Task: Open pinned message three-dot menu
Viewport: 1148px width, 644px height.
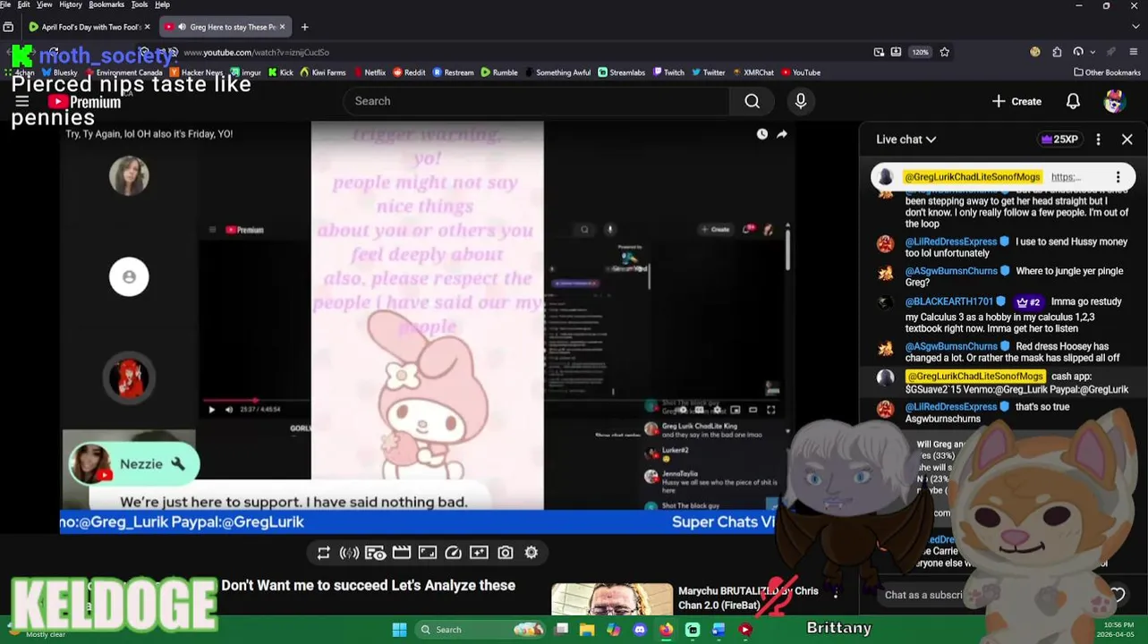Action: (1118, 177)
